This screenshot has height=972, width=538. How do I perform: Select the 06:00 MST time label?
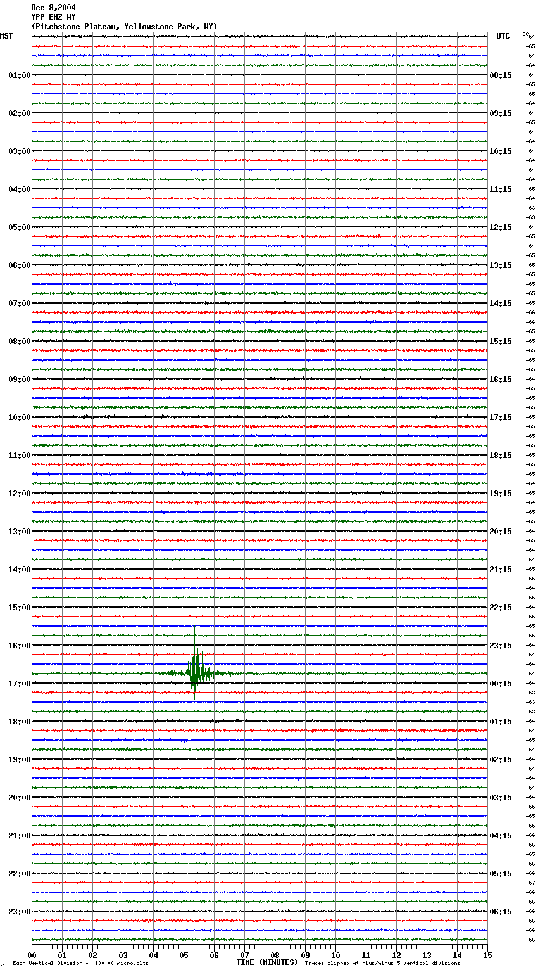click(19, 265)
